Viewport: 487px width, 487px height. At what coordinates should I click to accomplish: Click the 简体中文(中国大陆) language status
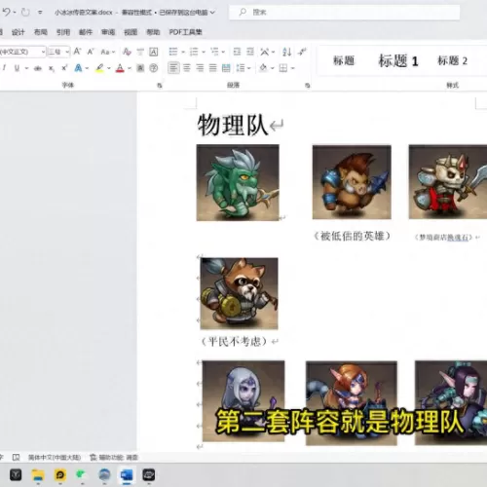[x=55, y=458]
